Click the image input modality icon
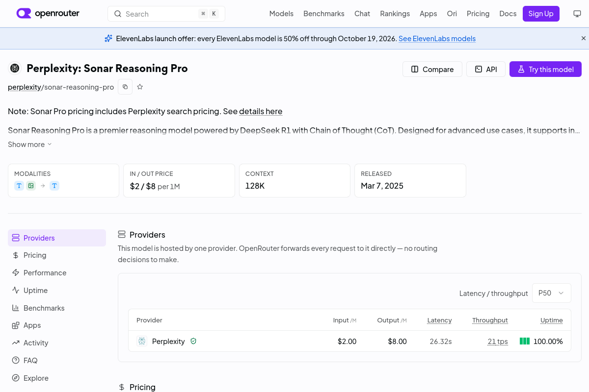Image resolution: width=589 pixels, height=392 pixels. click(x=31, y=186)
